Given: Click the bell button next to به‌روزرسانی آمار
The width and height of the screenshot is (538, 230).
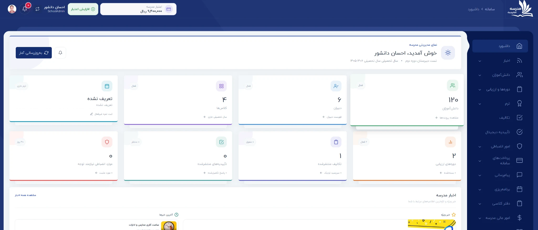Looking at the screenshot, I should pyautogui.click(x=60, y=53).
